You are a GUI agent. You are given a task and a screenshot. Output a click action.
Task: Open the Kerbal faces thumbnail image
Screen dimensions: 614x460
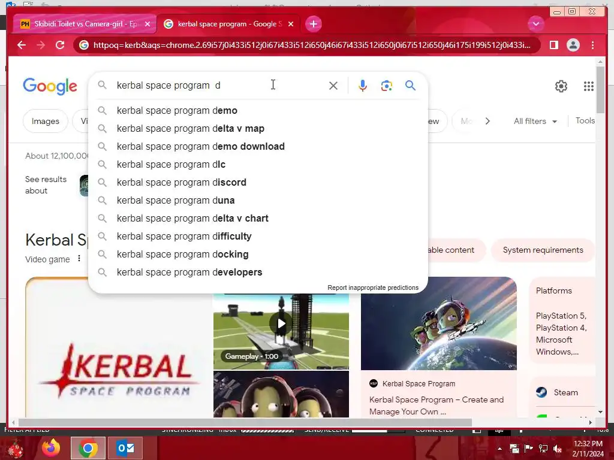pos(281,394)
